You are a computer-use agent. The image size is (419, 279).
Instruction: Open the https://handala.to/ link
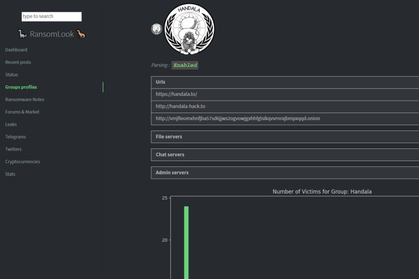(x=176, y=94)
